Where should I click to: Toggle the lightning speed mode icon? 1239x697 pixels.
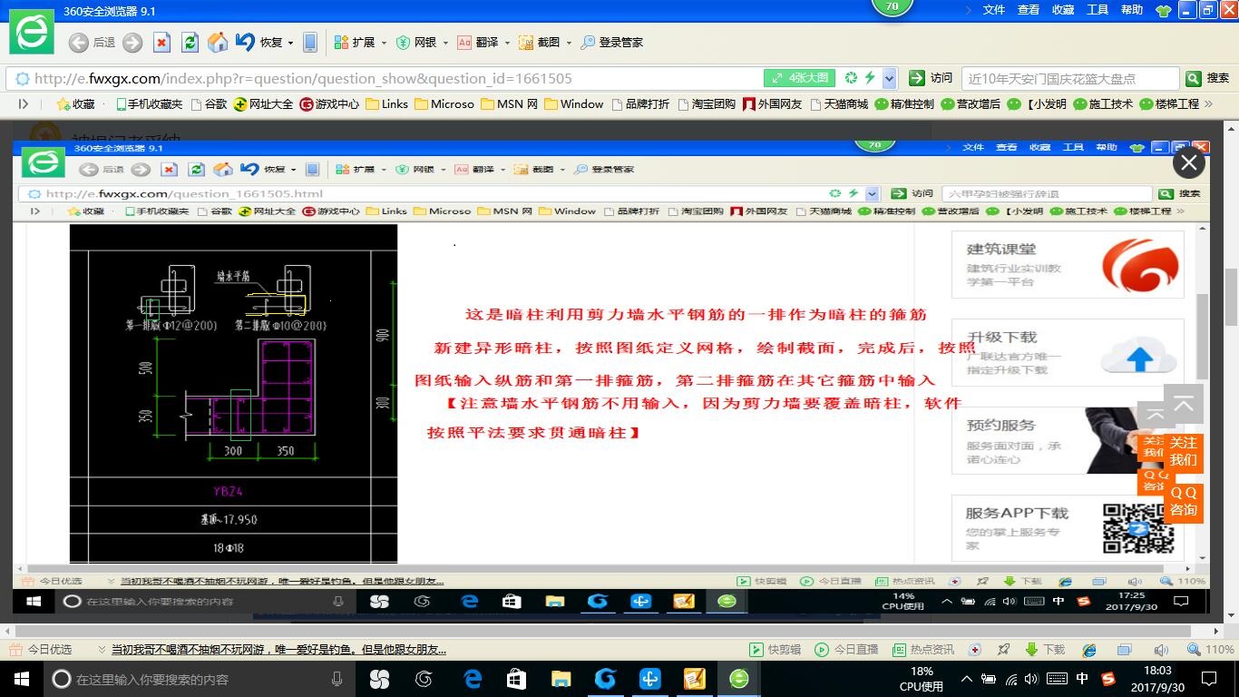coord(869,78)
